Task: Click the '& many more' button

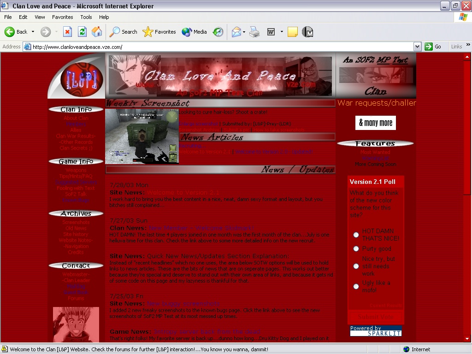Action: (x=375, y=123)
